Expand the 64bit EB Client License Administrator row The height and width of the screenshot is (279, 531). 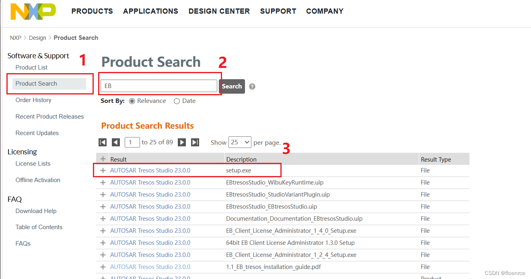pos(103,243)
